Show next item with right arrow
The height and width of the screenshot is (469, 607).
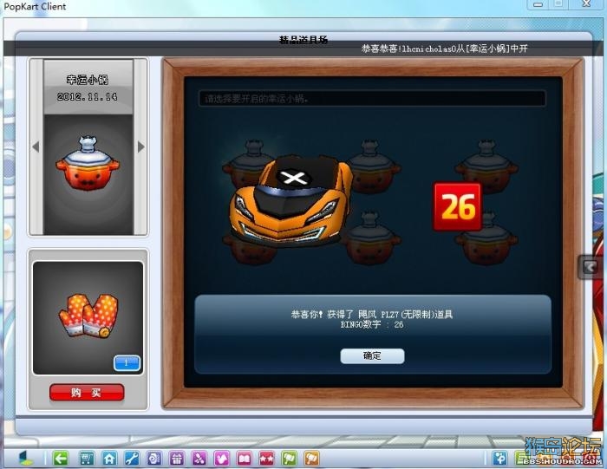(x=140, y=147)
